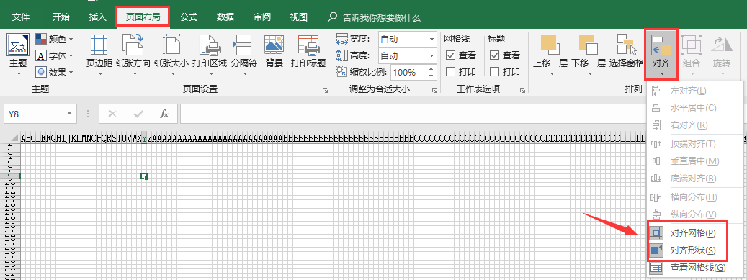The width and height of the screenshot is (747, 280).
Task: Choose 右对齐(R) from align menu
Action: [x=695, y=125]
